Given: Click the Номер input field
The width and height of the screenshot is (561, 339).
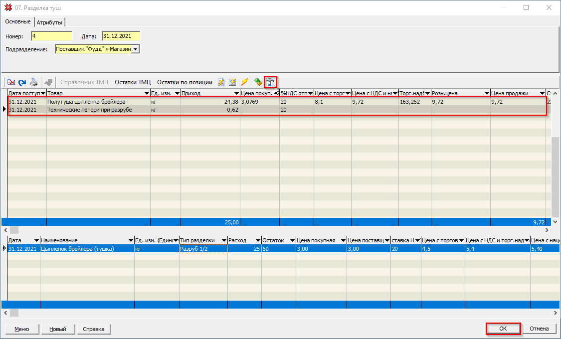Looking at the screenshot, I should [x=51, y=36].
